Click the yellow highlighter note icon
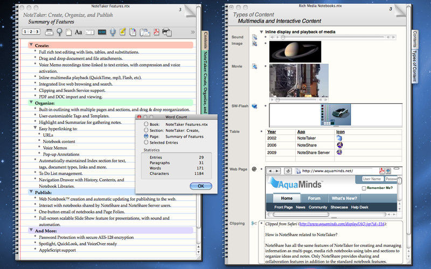 click(123, 32)
